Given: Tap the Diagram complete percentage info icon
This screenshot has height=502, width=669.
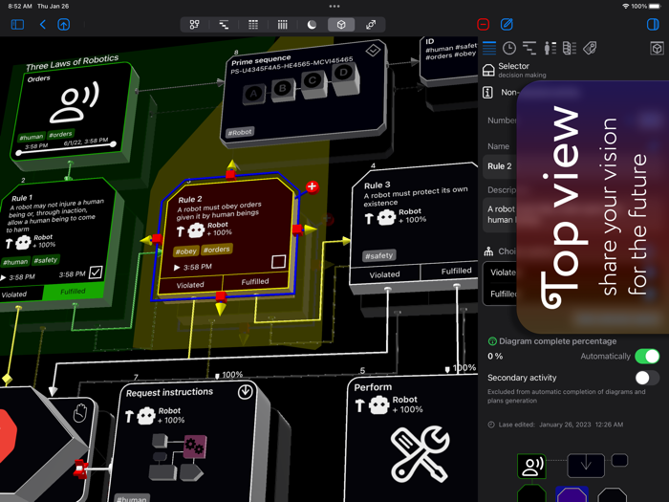Looking at the screenshot, I should tap(492, 341).
